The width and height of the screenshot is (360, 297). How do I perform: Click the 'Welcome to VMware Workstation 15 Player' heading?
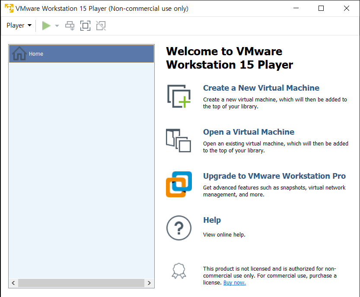click(229, 58)
